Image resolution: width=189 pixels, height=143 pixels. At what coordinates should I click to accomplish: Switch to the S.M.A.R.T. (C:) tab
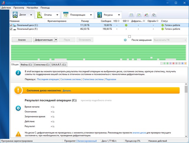point(59,64)
